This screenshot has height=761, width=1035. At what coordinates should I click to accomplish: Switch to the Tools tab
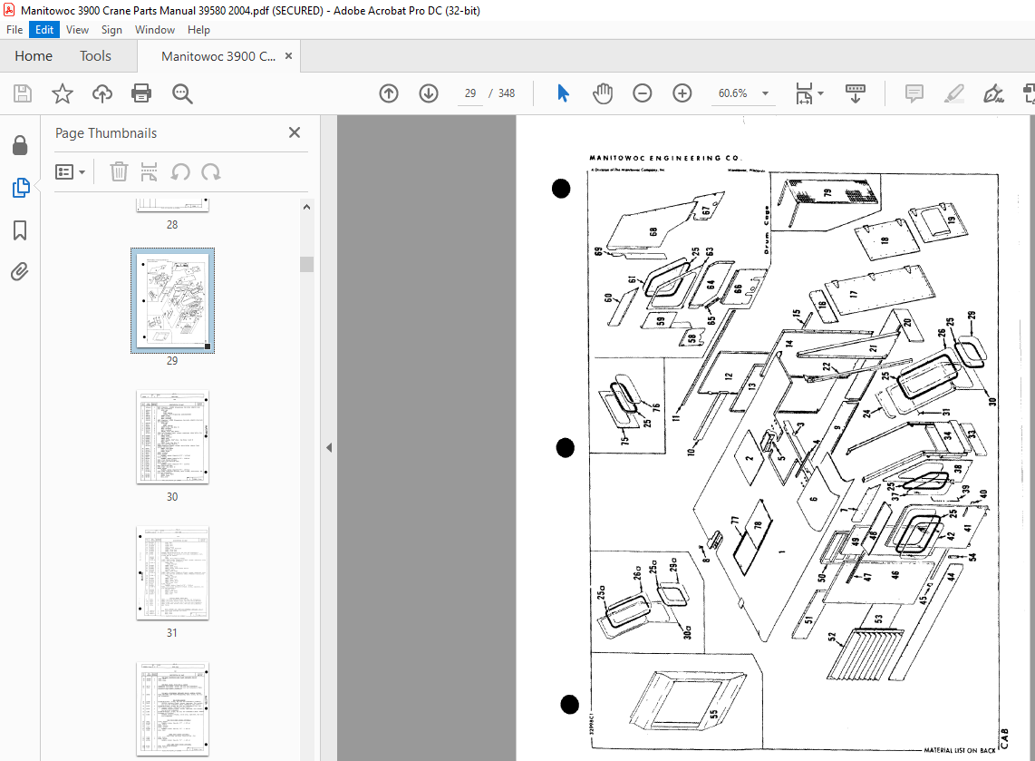click(96, 56)
